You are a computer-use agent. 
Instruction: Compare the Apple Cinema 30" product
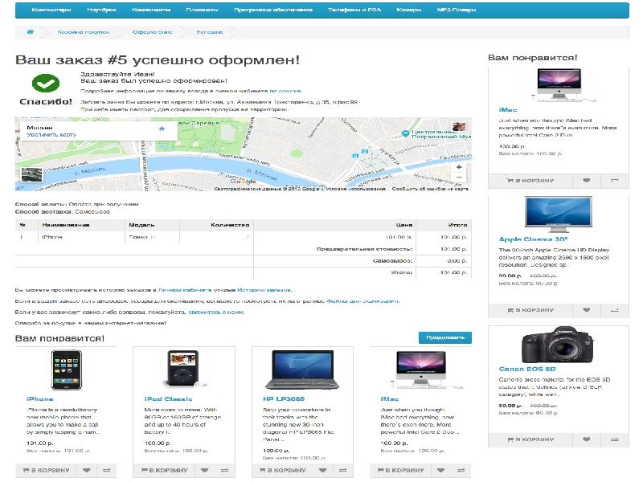tap(614, 310)
